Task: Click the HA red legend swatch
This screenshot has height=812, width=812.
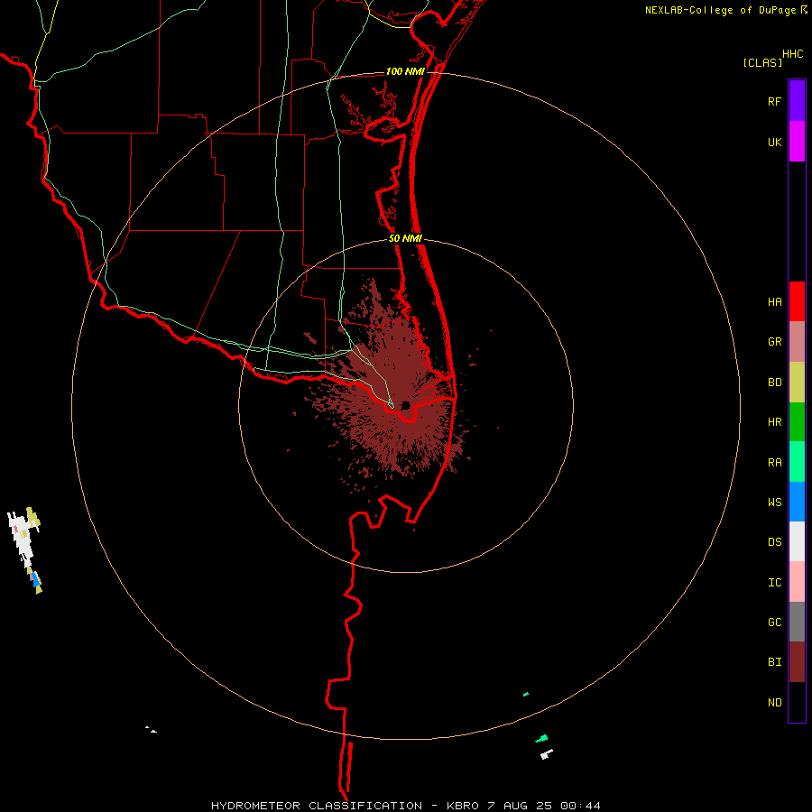Action: (797, 301)
